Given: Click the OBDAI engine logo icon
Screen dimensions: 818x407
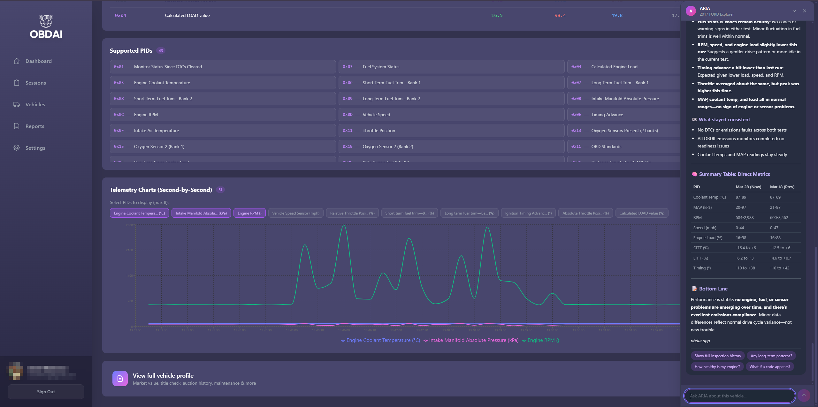Looking at the screenshot, I should [x=46, y=21].
